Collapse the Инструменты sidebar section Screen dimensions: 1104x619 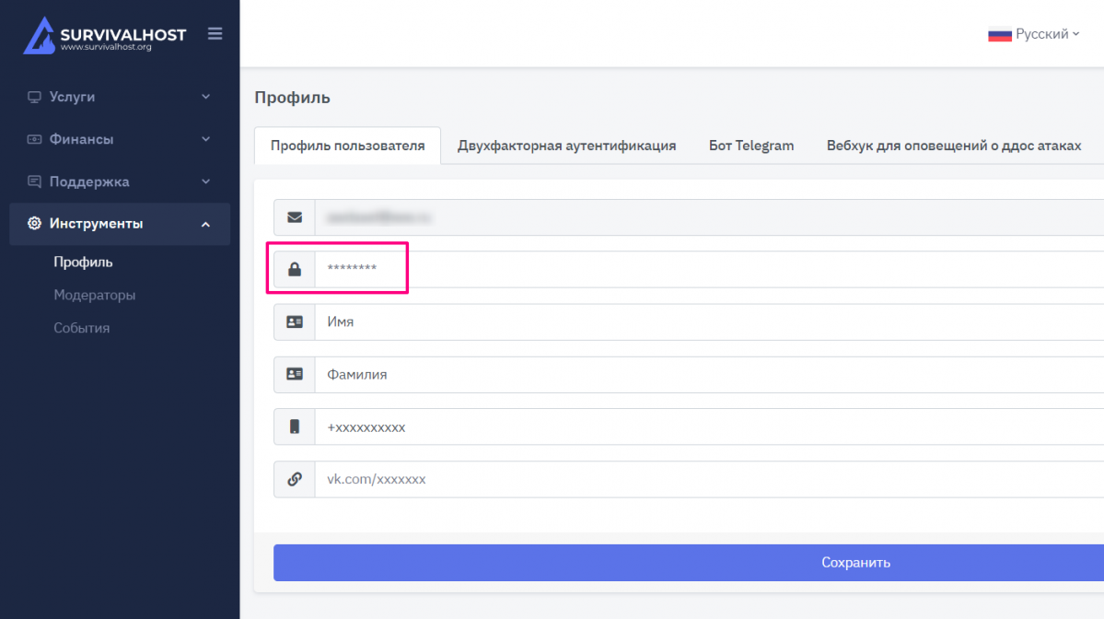coord(119,224)
